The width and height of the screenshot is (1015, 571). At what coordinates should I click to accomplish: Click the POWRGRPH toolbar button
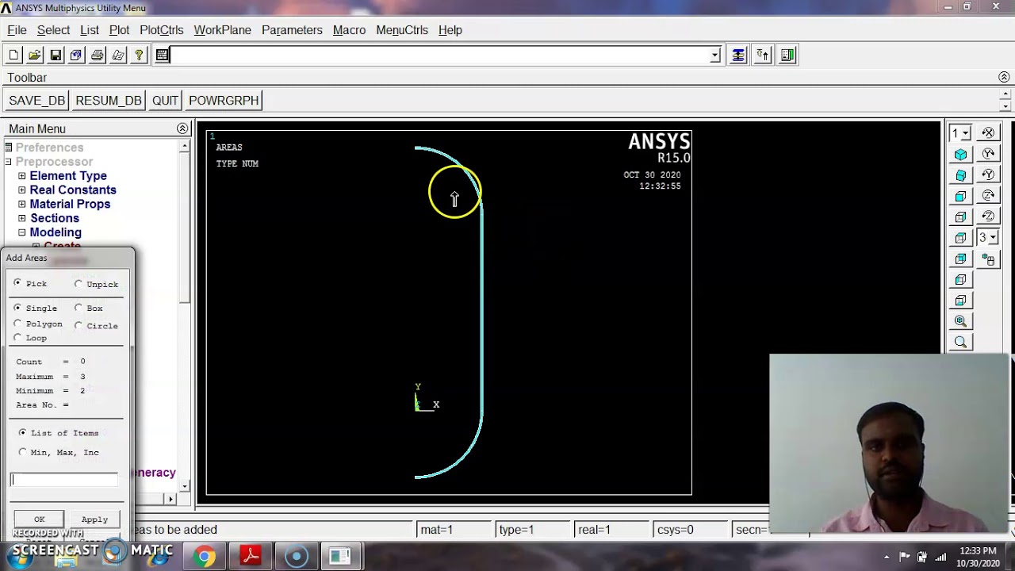(224, 101)
